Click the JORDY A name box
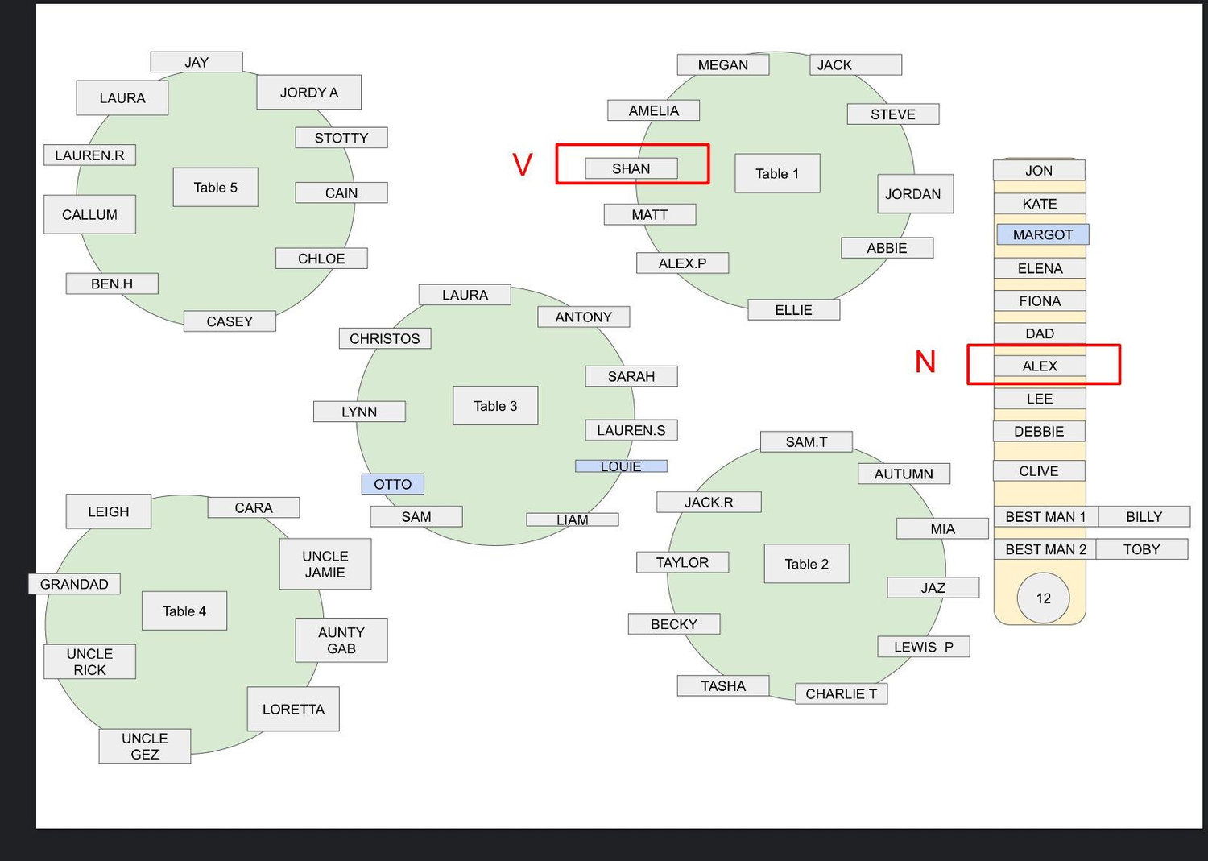Viewport: 1208px width, 861px height. point(309,93)
